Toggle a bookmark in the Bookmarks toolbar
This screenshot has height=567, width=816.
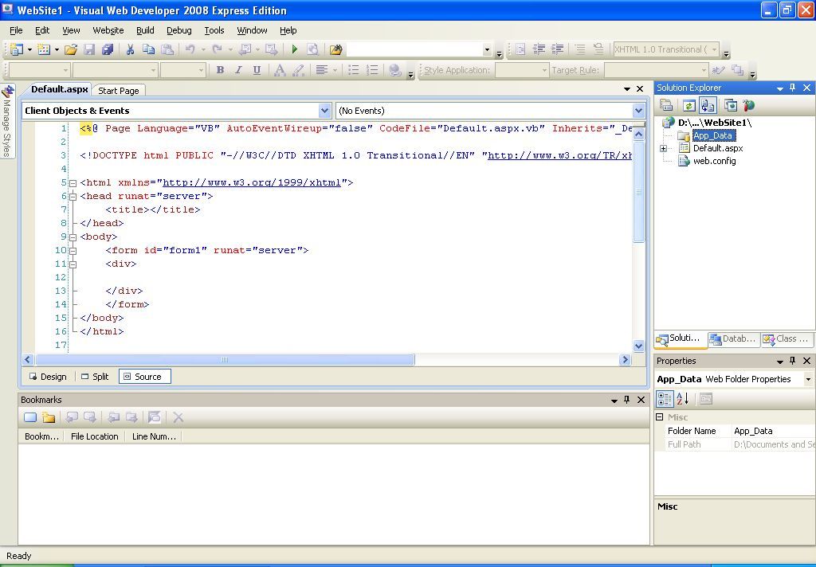pyautogui.click(x=30, y=417)
